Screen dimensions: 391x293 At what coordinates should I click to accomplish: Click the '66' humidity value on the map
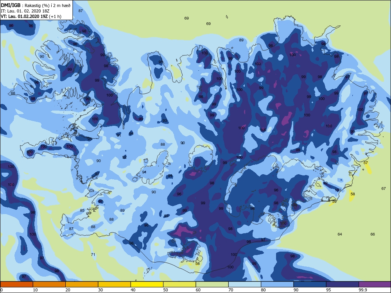pyautogui.click(x=373, y=234)
